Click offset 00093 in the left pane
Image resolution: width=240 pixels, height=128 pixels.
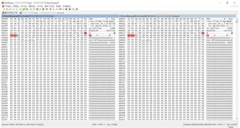point(4,35)
